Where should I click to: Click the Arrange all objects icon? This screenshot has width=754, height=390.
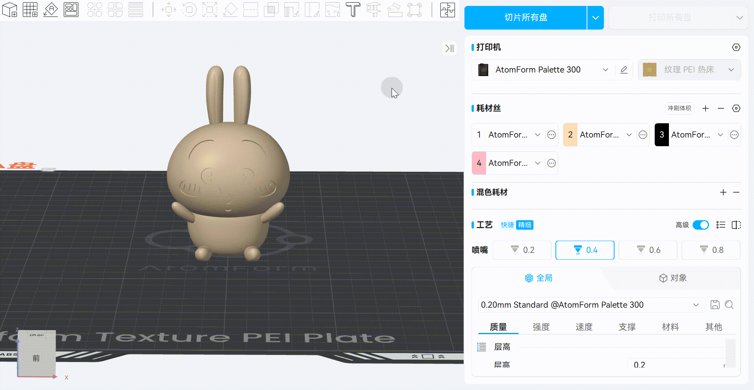71,9
